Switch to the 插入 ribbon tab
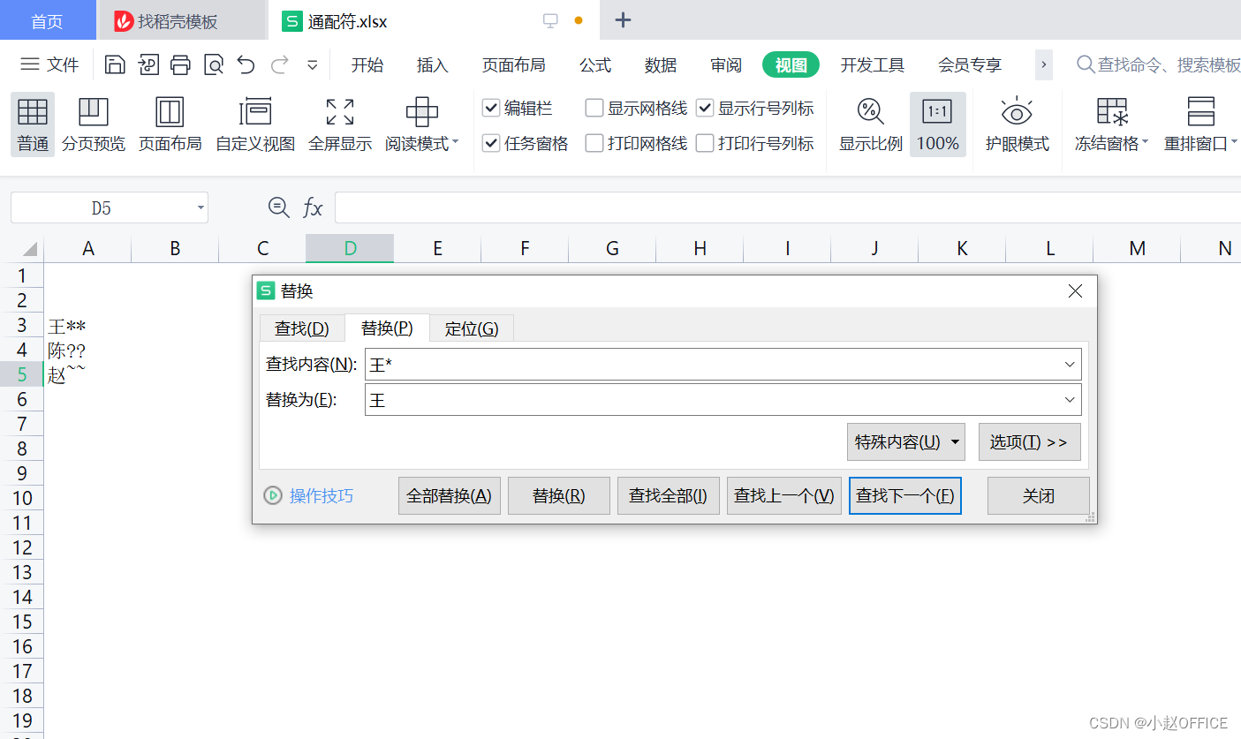Image resolution: width=1241 pixels, height=739 pixels. (433, 64)
